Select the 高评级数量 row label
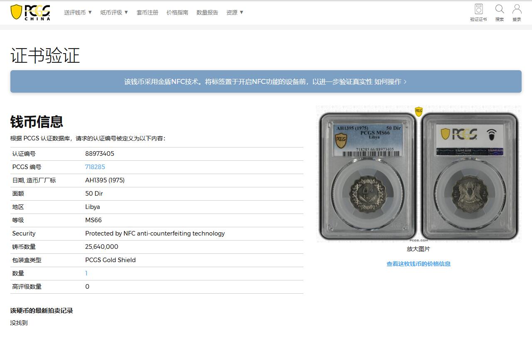532x339 pixels. pos(27,287)
